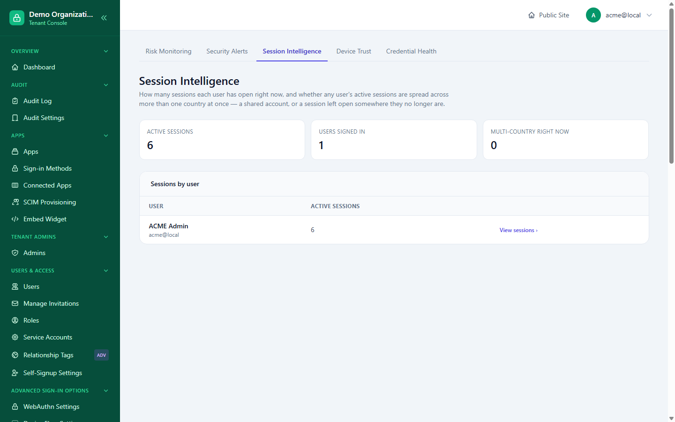This screenshot has height=422, width=675.
Task: Click the Tenant Console subtitle
Action: (x=48, y=23)
